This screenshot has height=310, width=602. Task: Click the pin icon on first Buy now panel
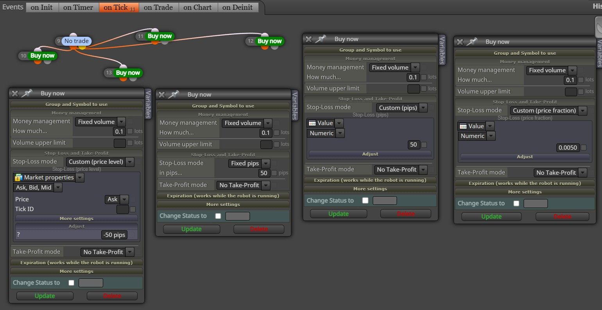click(27, 93)
